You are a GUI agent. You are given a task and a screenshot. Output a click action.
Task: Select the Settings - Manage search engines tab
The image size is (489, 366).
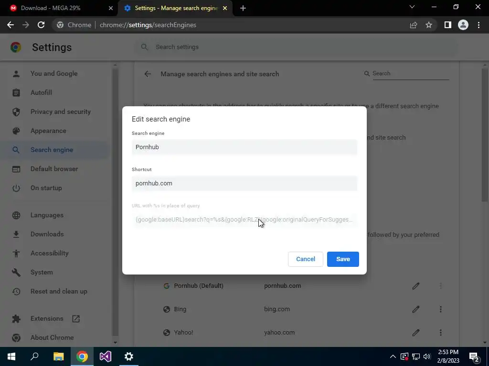(176, 8)
